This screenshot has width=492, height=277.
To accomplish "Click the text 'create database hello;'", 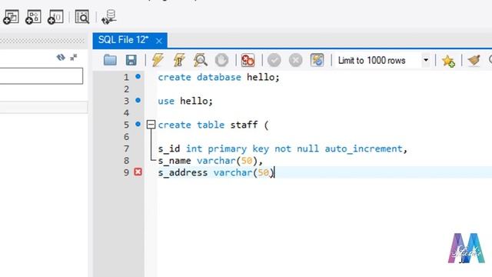I will coord(218,77).
